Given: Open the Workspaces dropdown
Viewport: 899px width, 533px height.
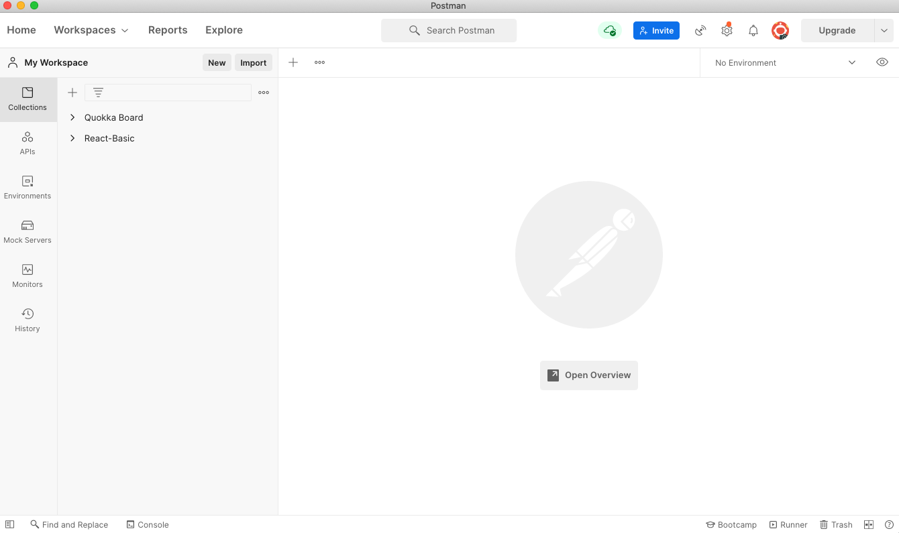Looking at the screenshot, I should pos(91,30).
